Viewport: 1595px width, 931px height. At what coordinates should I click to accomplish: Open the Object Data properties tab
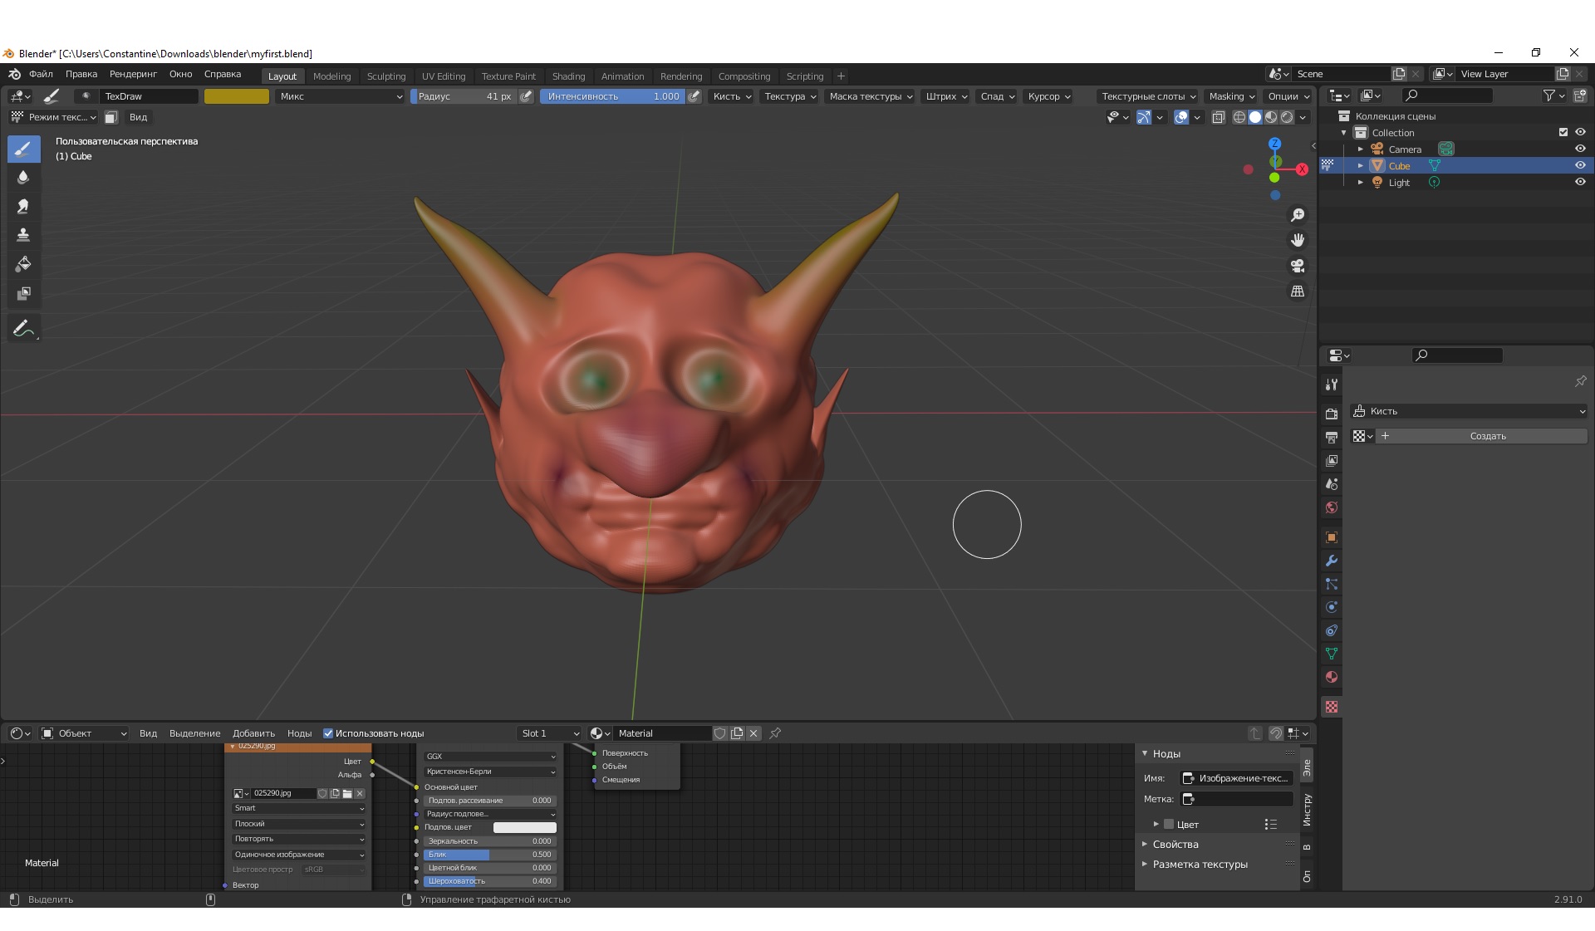click(x=1332, y=654)
